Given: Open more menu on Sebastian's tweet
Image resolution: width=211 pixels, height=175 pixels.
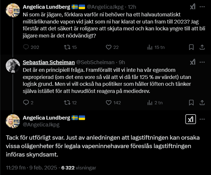Looking at the screenshot, I should point(202,62).
